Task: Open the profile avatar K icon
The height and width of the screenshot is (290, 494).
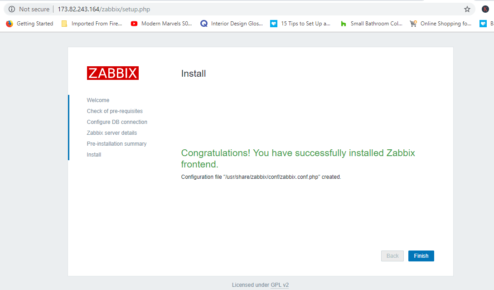Action: [x=485, y=9]
